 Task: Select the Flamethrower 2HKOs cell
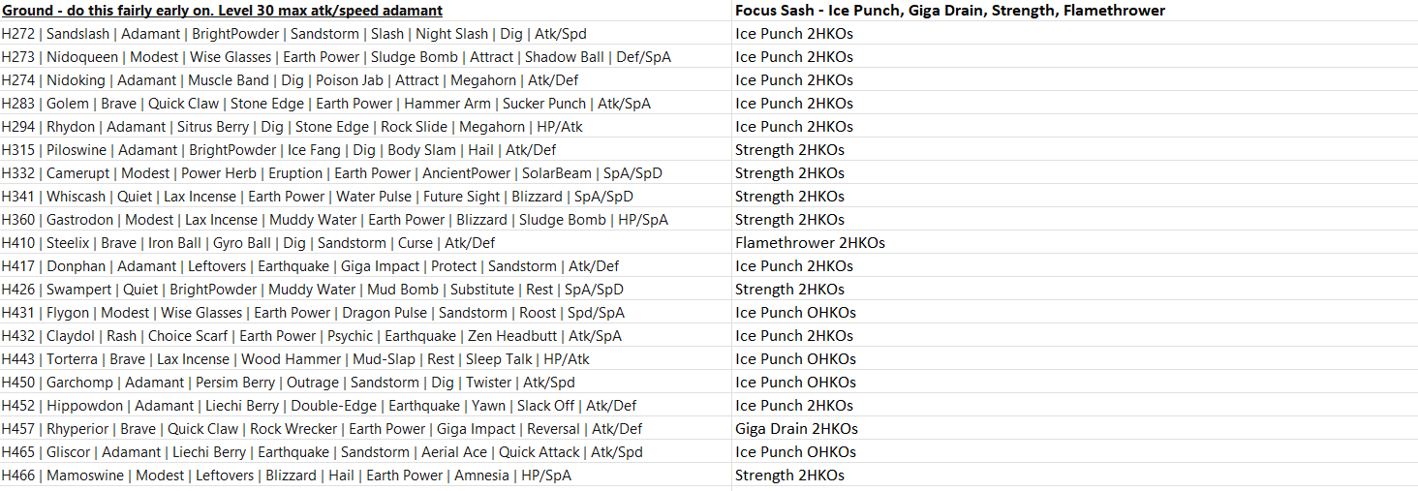[810, 243]
